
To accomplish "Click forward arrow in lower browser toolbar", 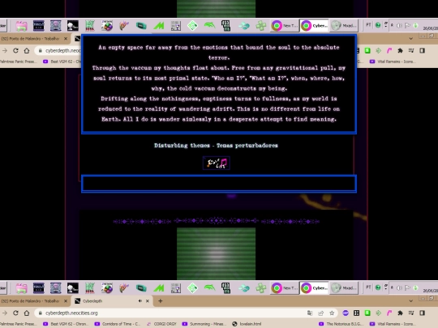I will (x=5, y=313).
